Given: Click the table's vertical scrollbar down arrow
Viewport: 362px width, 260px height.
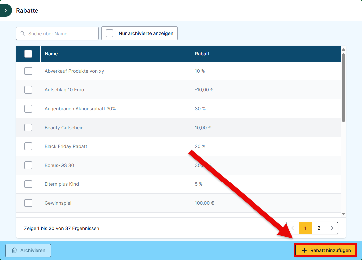Looking at the screenshot, I should 343,214.
